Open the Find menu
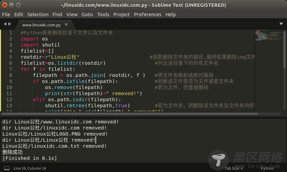The height and width of the screenshot is (172, 287). [x=57, y=15]
